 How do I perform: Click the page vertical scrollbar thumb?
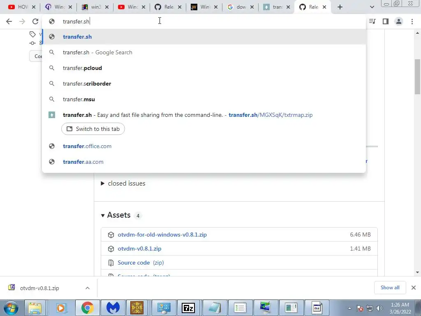tap(417, 77)
